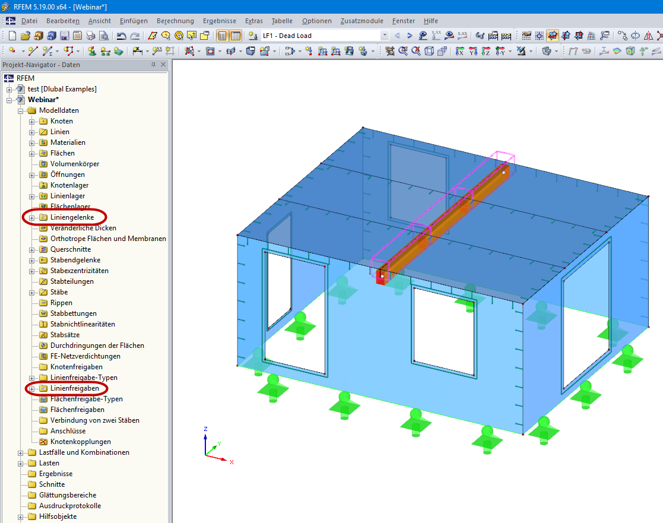
Task: Open the Zusatzmodule menu
Action: pos(361,21)
